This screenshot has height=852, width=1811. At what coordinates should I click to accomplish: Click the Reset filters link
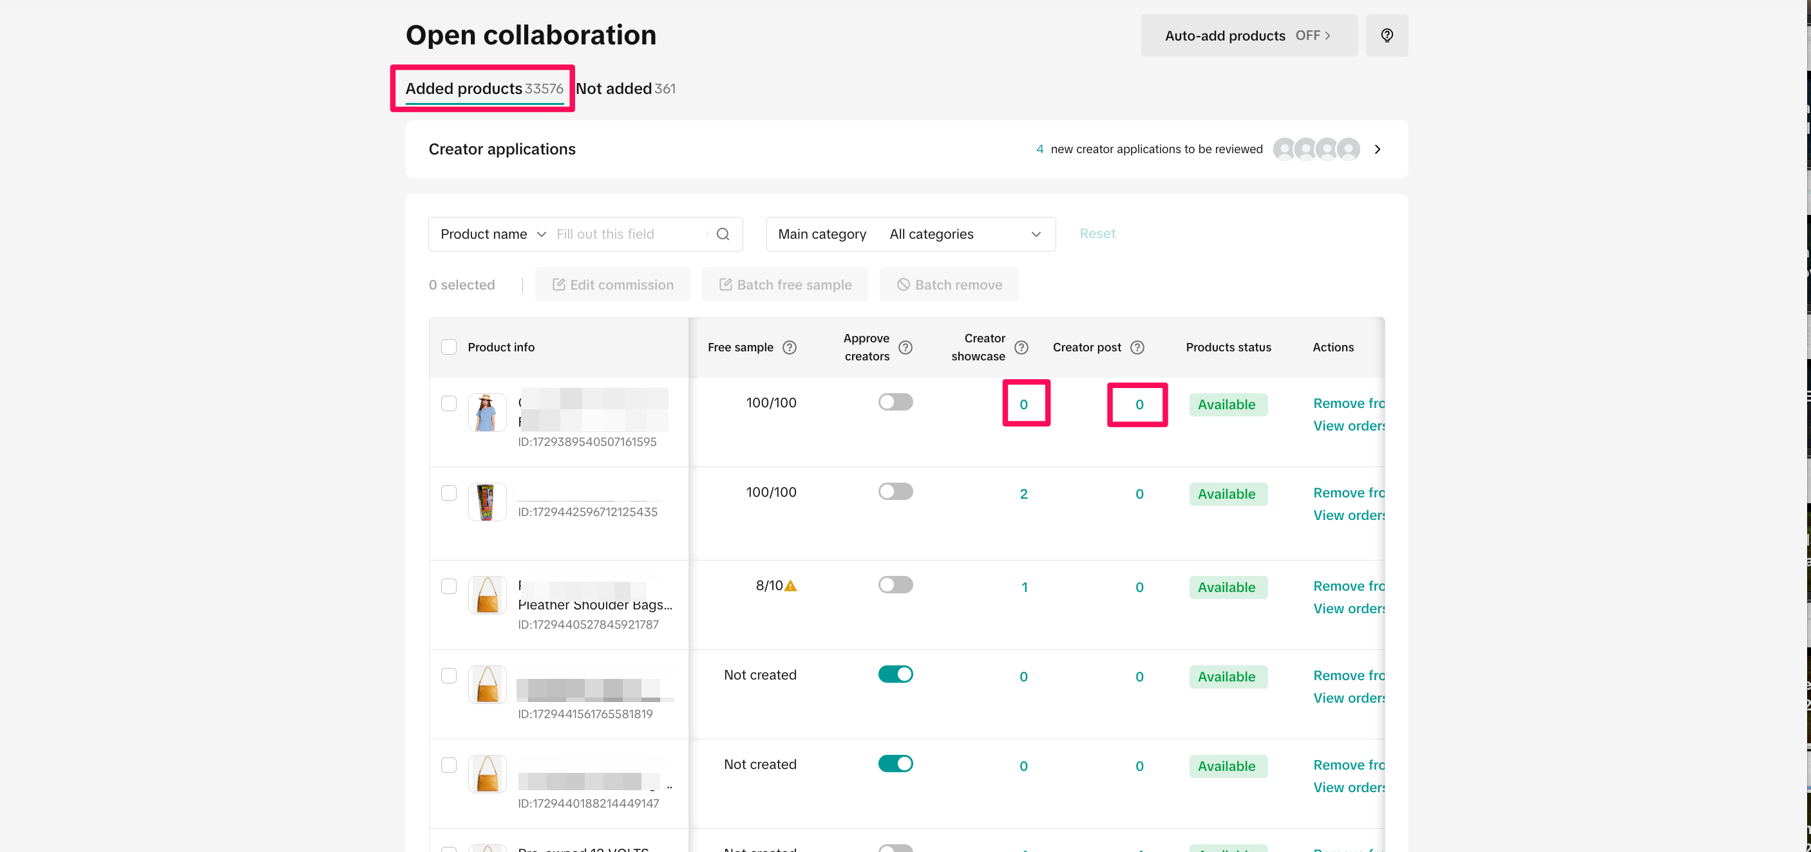[x=1097, y=233]
